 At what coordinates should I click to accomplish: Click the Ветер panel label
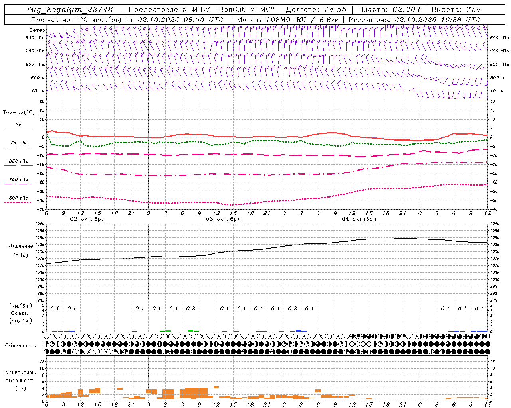pos(37,30)
